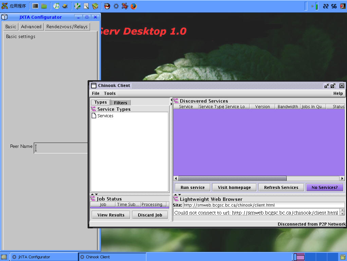Click the services table horizontal scrollbar thumb
The height and width of the screenshot is (261, 347).
[x=233, y=178]
